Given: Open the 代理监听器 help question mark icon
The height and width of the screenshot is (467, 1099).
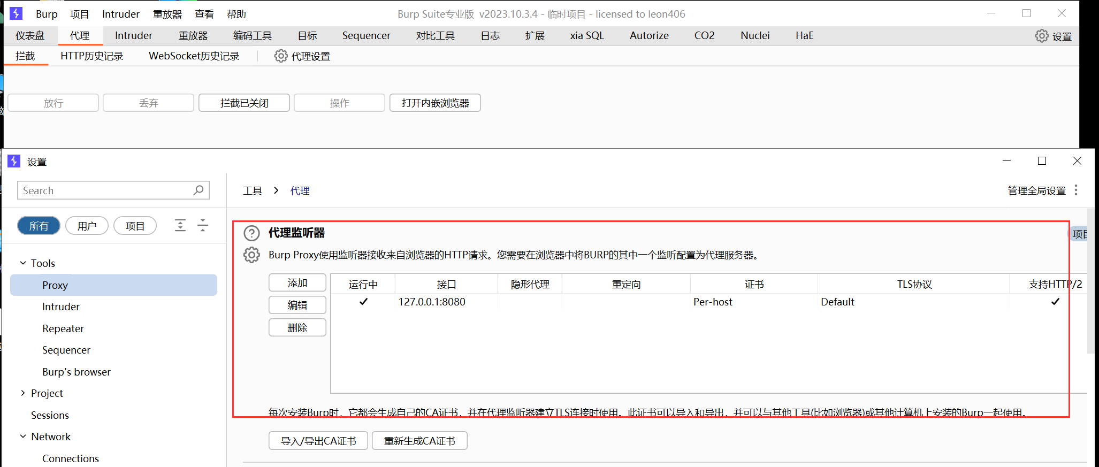Looking at the screenshot, I should [x=251, y=233].
